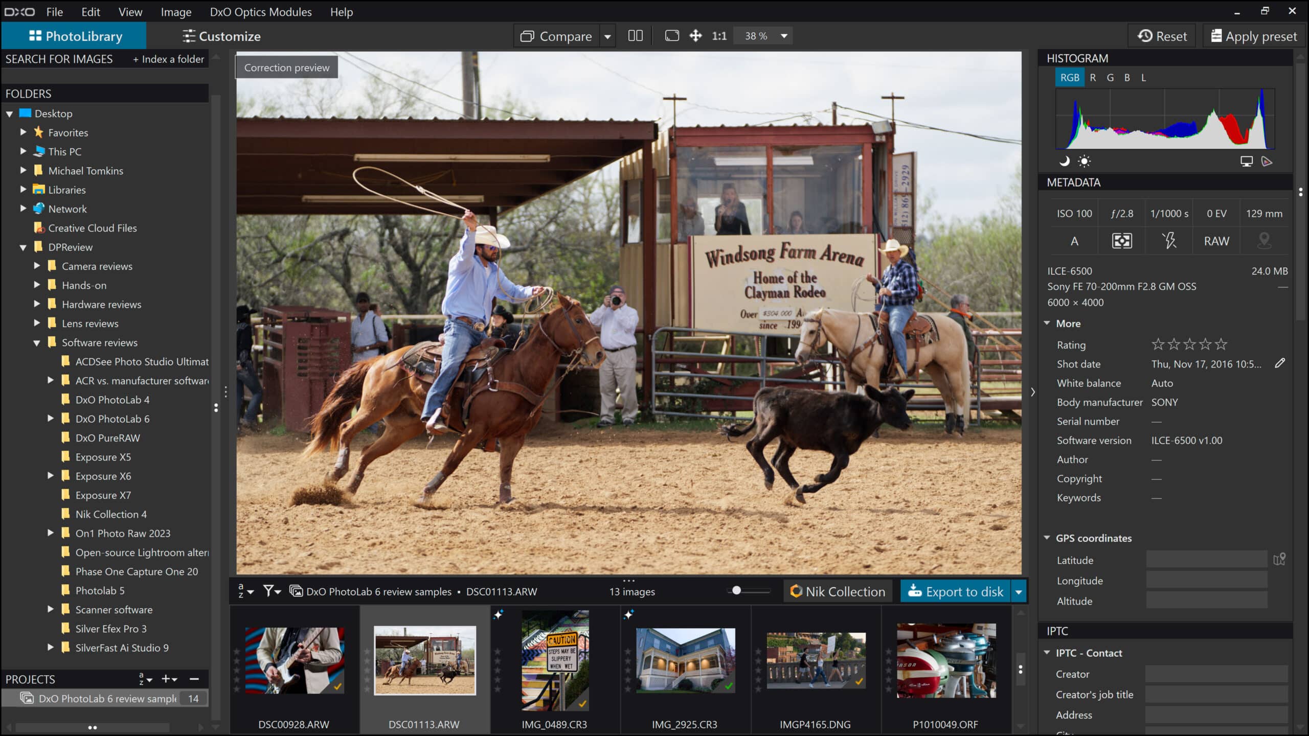This screenshot has width=1309, height=736.
Task: Click the Apply preset button
Action: pyautogui.click(x=1254, y=36)
